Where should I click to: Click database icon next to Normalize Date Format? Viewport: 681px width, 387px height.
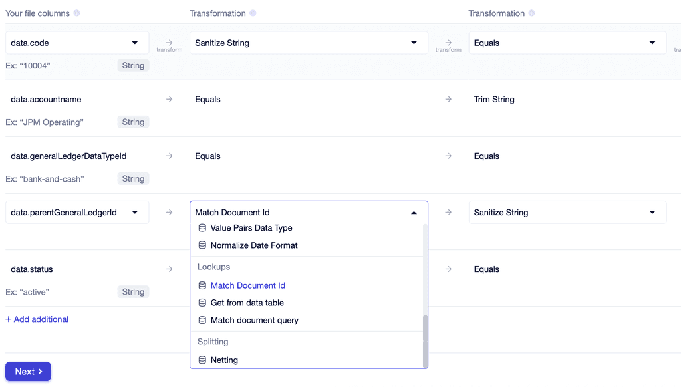pyautogui.click(x=202, y=245)
